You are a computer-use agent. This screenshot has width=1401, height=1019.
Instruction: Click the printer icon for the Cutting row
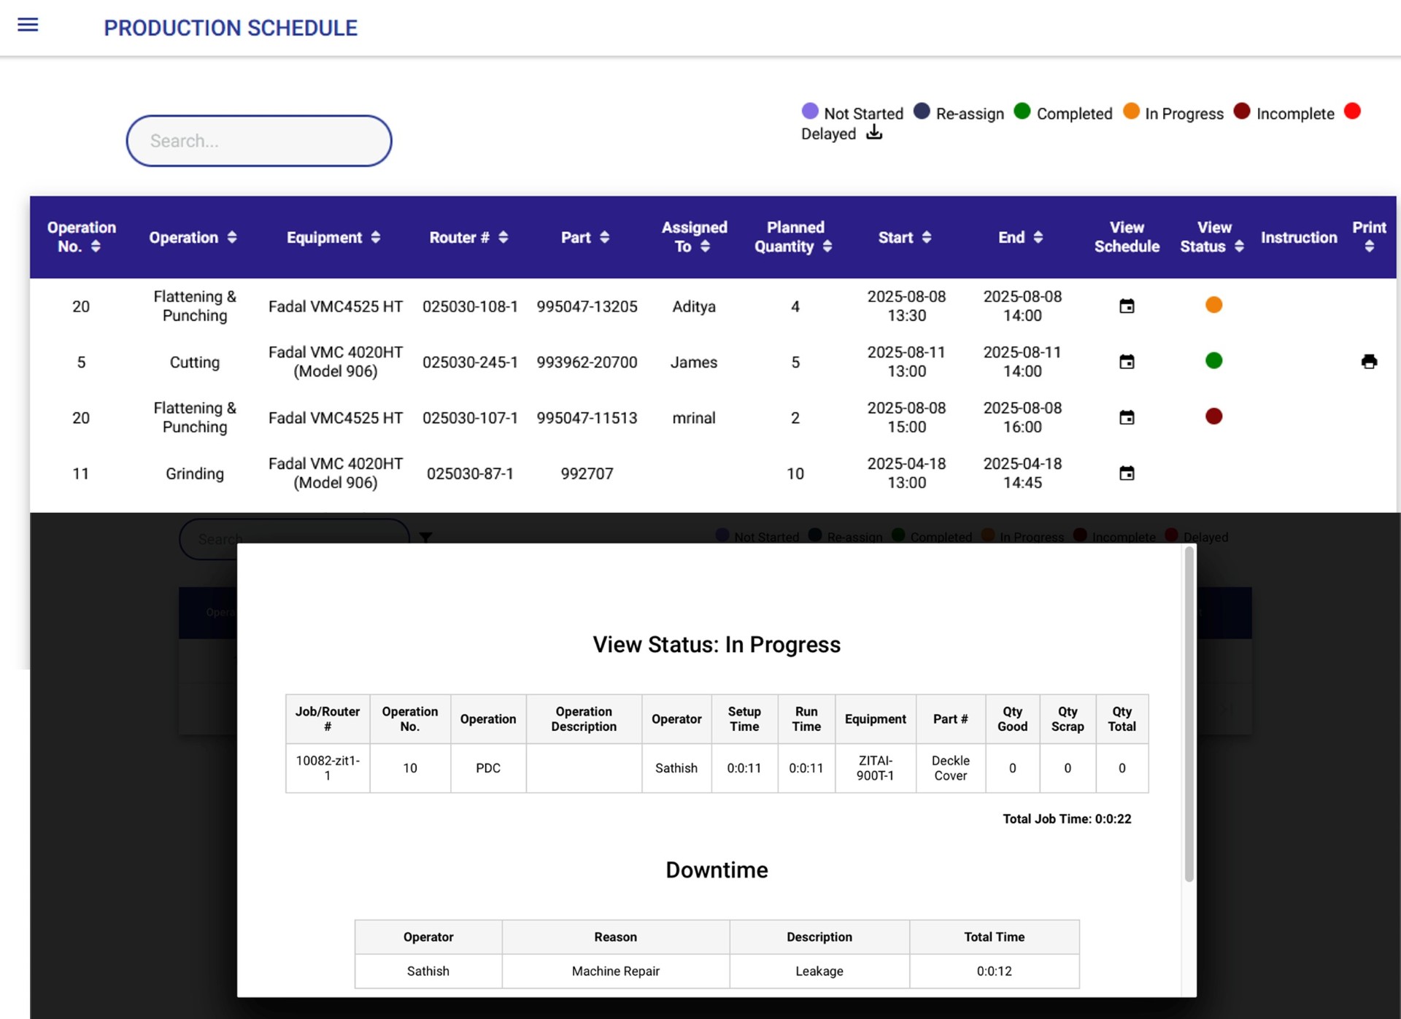coord(1369,362)
